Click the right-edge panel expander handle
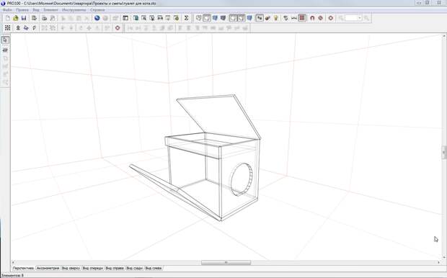 click(444, 152)
